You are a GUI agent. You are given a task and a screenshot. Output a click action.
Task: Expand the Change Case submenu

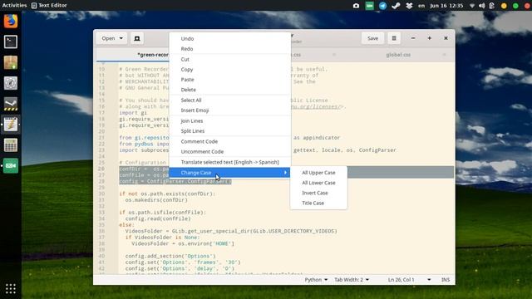(x=229, y=173)
